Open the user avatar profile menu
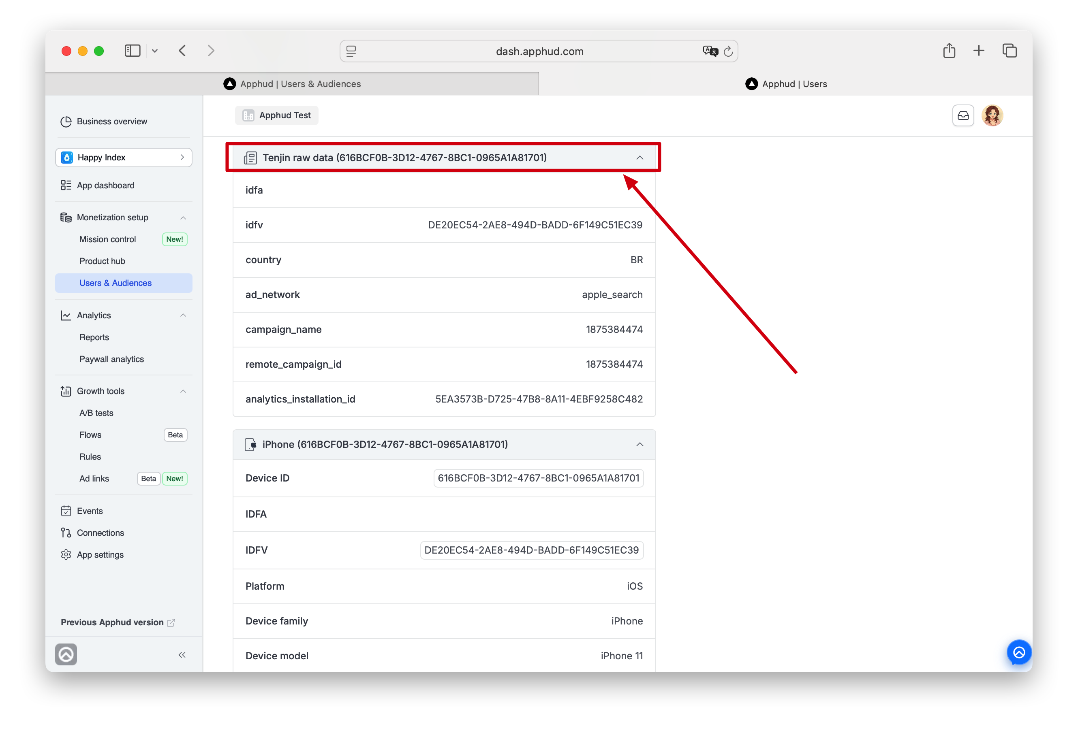 [x=992, y=115]
